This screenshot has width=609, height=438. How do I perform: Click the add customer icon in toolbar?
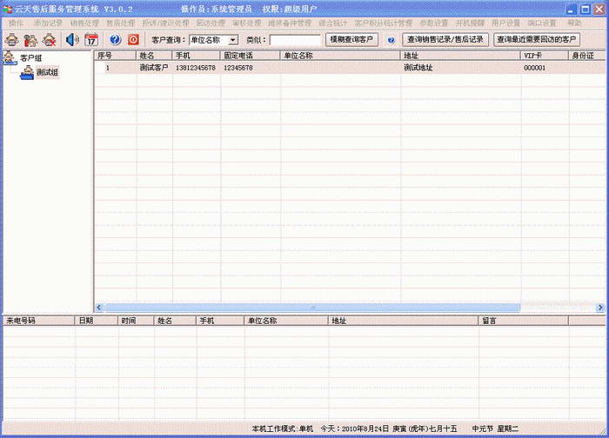12,39
